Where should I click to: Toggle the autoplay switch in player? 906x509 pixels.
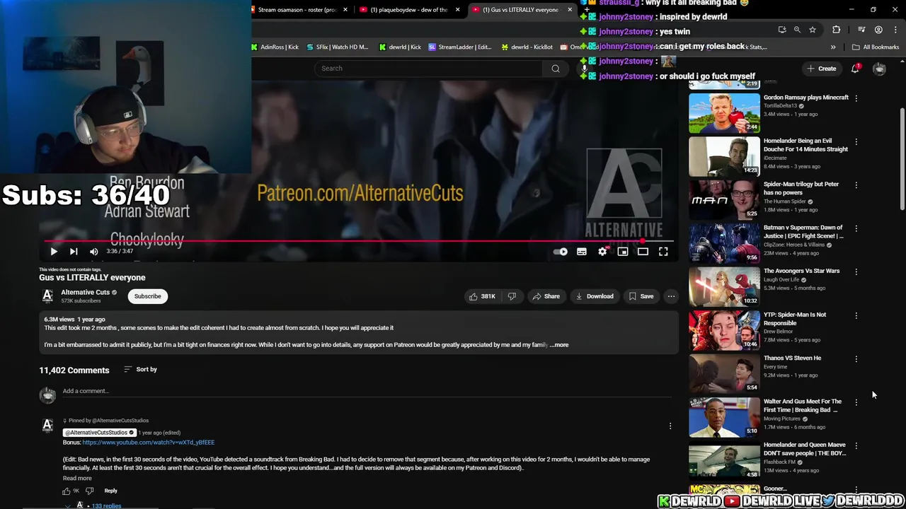[560, 251]
